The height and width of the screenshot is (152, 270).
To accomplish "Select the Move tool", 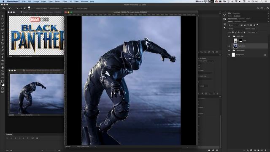I will click(x=3, y=16).
